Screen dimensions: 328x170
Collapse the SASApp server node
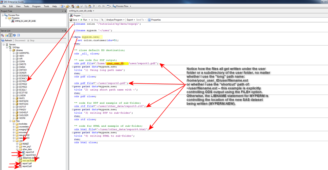(7, 48)
